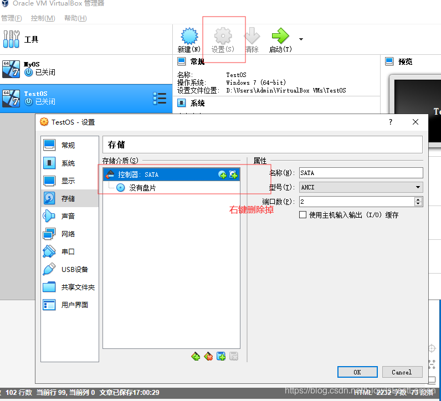Viewport: 441px width, 401px height.
Task: Open the 控制(M) menu
Action: click(x=43, y=18)
